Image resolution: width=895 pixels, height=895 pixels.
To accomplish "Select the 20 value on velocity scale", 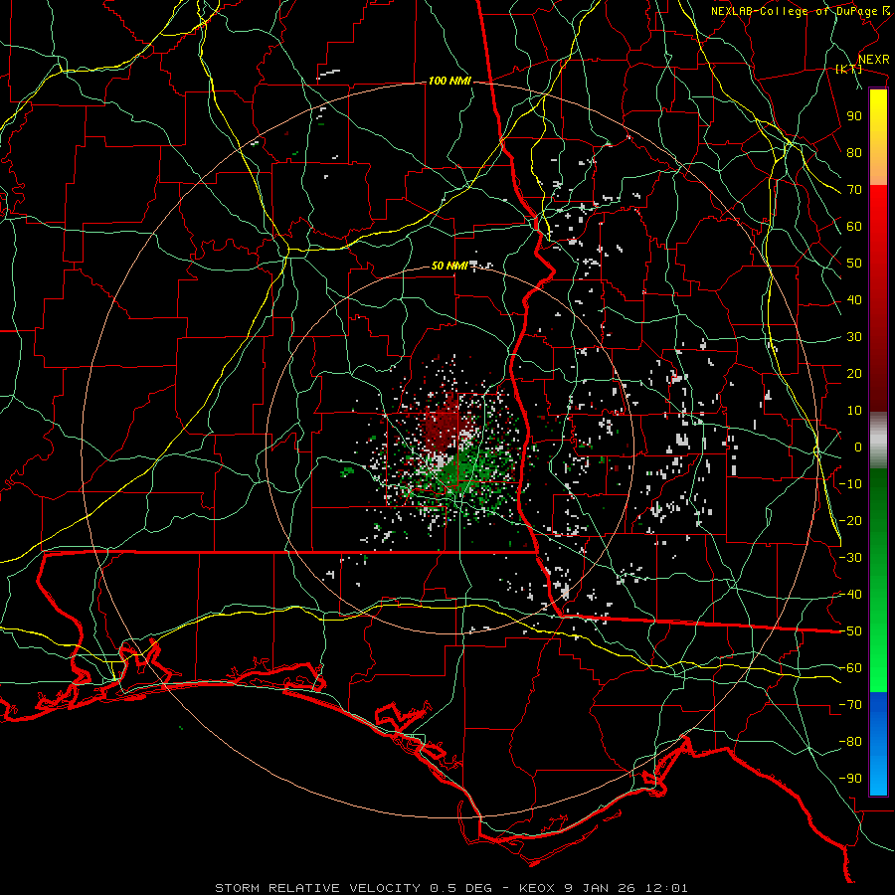I will 854,374.
